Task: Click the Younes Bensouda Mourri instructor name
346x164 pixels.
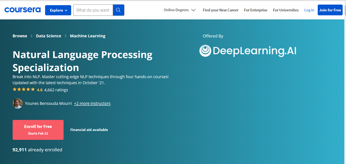Action: (x=48, y=103)
